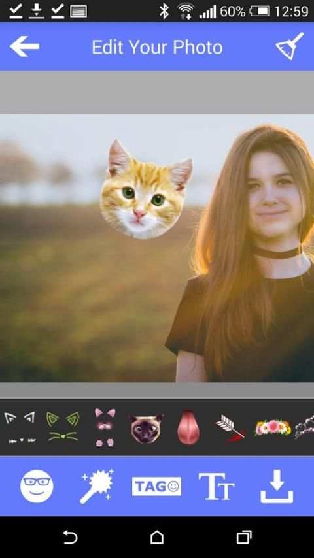314x558 pixels.
Task: Add the pink tongue sticker
Action: click(188, 427)
